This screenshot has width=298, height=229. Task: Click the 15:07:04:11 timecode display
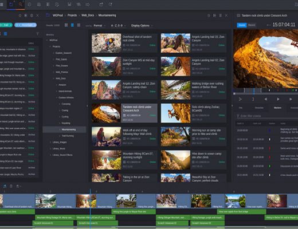pyautogui.click(x=284, y=25)
